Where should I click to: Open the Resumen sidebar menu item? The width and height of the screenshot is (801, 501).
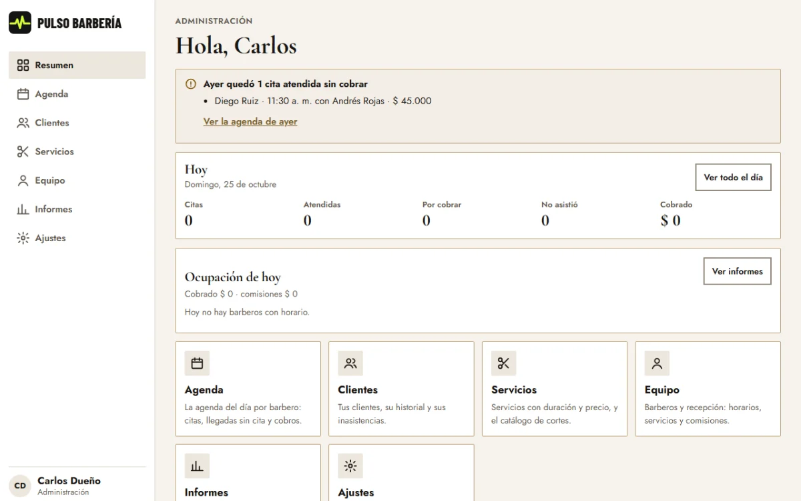tap(77, 65)
